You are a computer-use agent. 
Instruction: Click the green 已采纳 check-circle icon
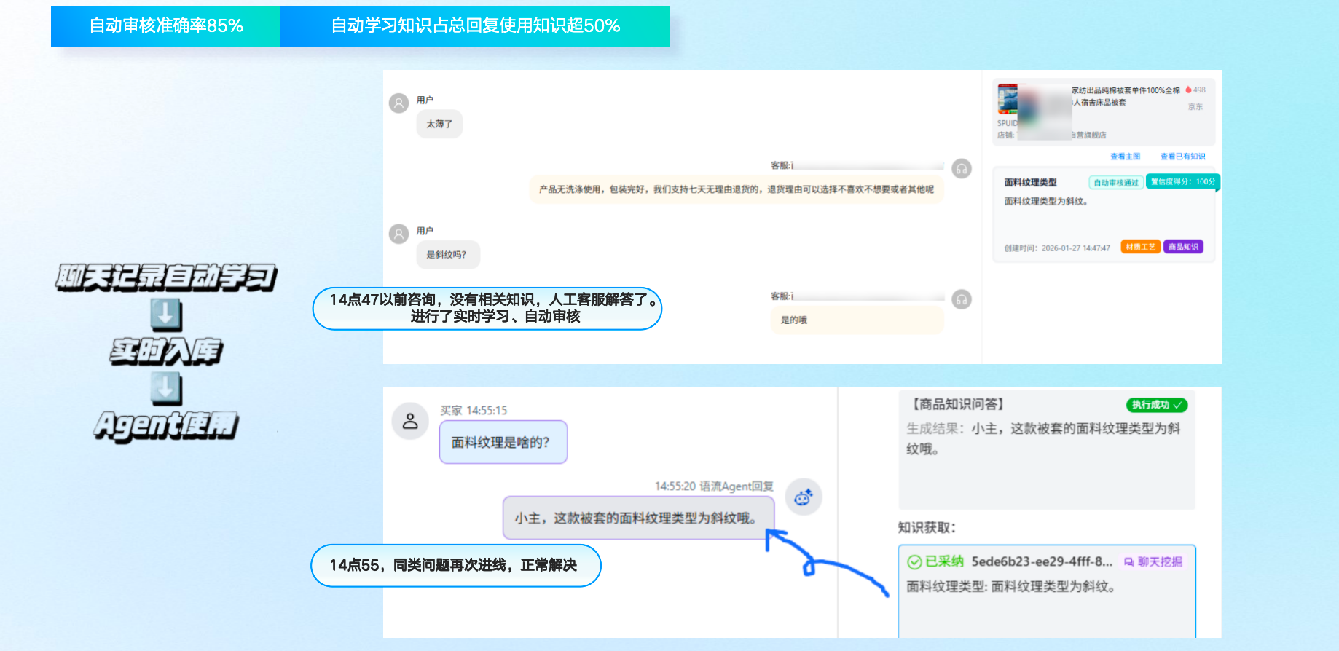[x=914, y=561]
